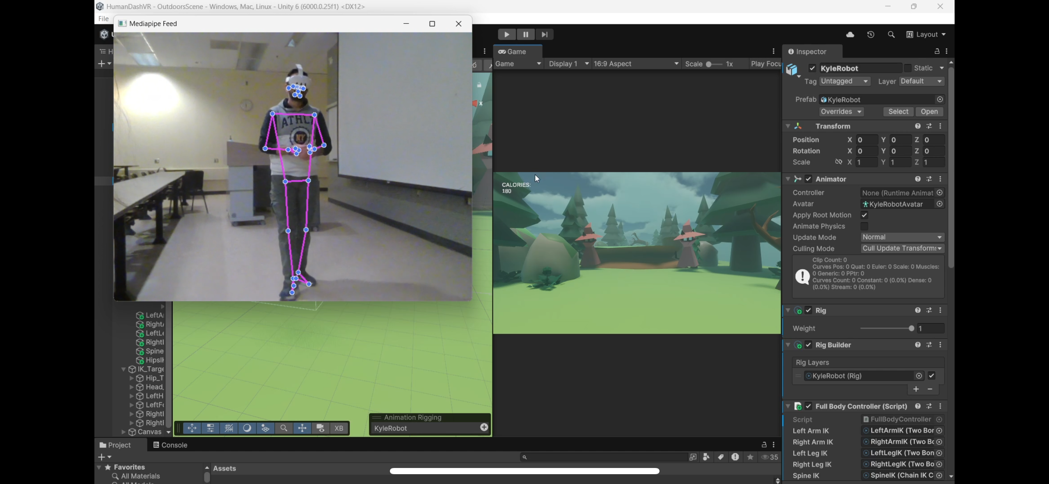Add a new rig layer with plus
This screenshot has width=1049, height=484.
(x=916, y=389)
